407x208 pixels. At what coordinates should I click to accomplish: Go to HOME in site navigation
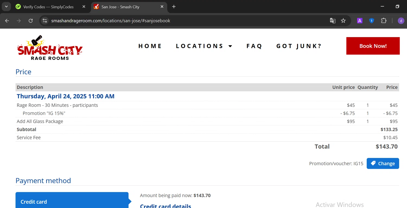click(150, 46)
